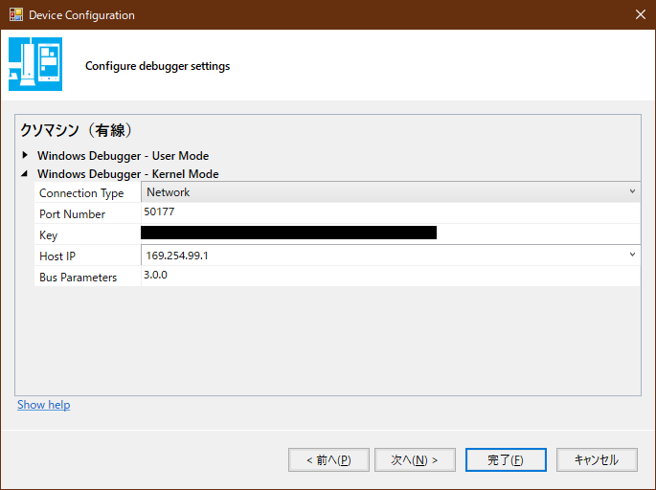Click the Port Number label

click(72, 214)
